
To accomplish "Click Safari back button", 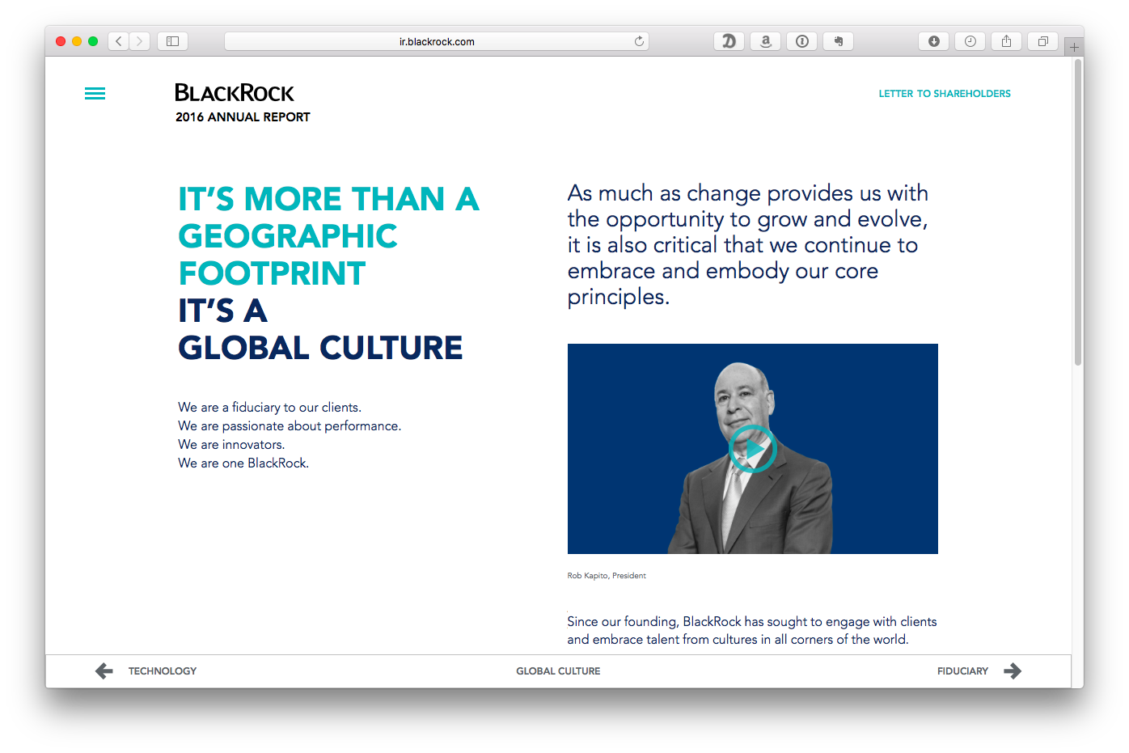I will (119, 41).
